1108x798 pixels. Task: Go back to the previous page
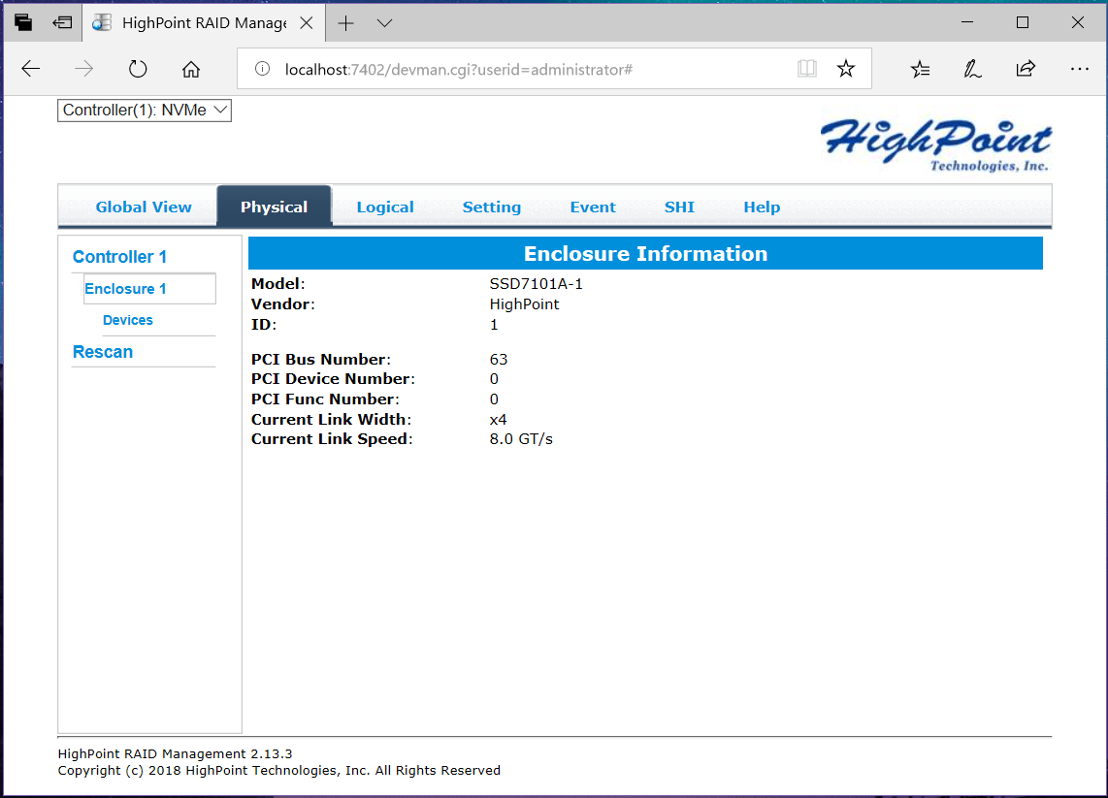coord(31,69)
